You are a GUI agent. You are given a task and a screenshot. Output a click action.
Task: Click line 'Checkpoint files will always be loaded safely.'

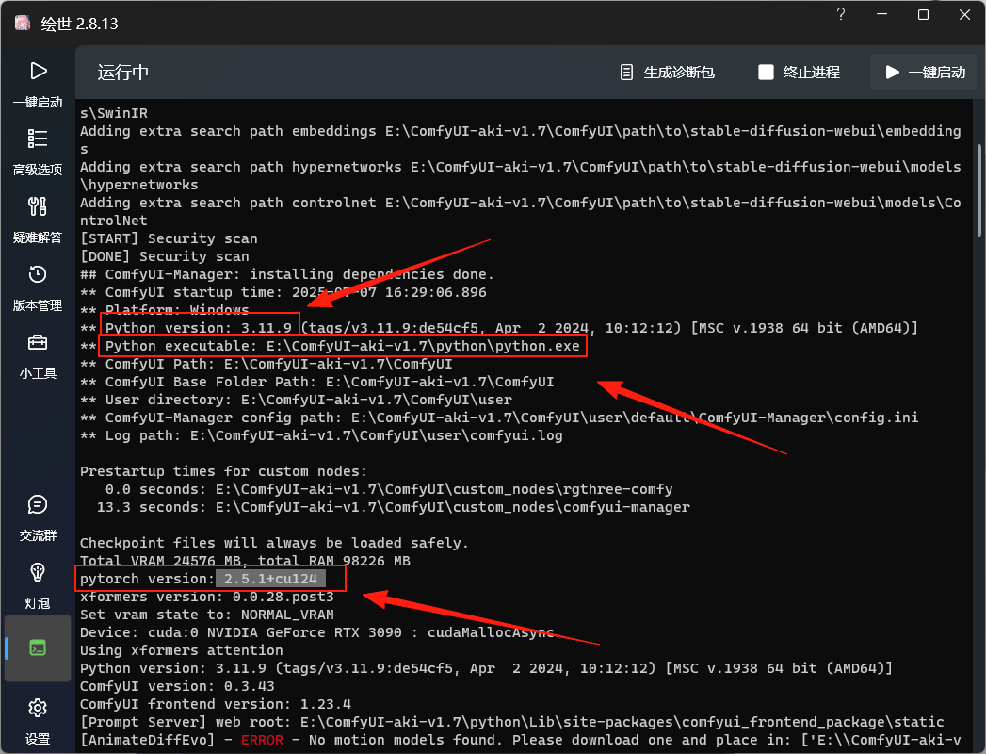tap(274, 543)
